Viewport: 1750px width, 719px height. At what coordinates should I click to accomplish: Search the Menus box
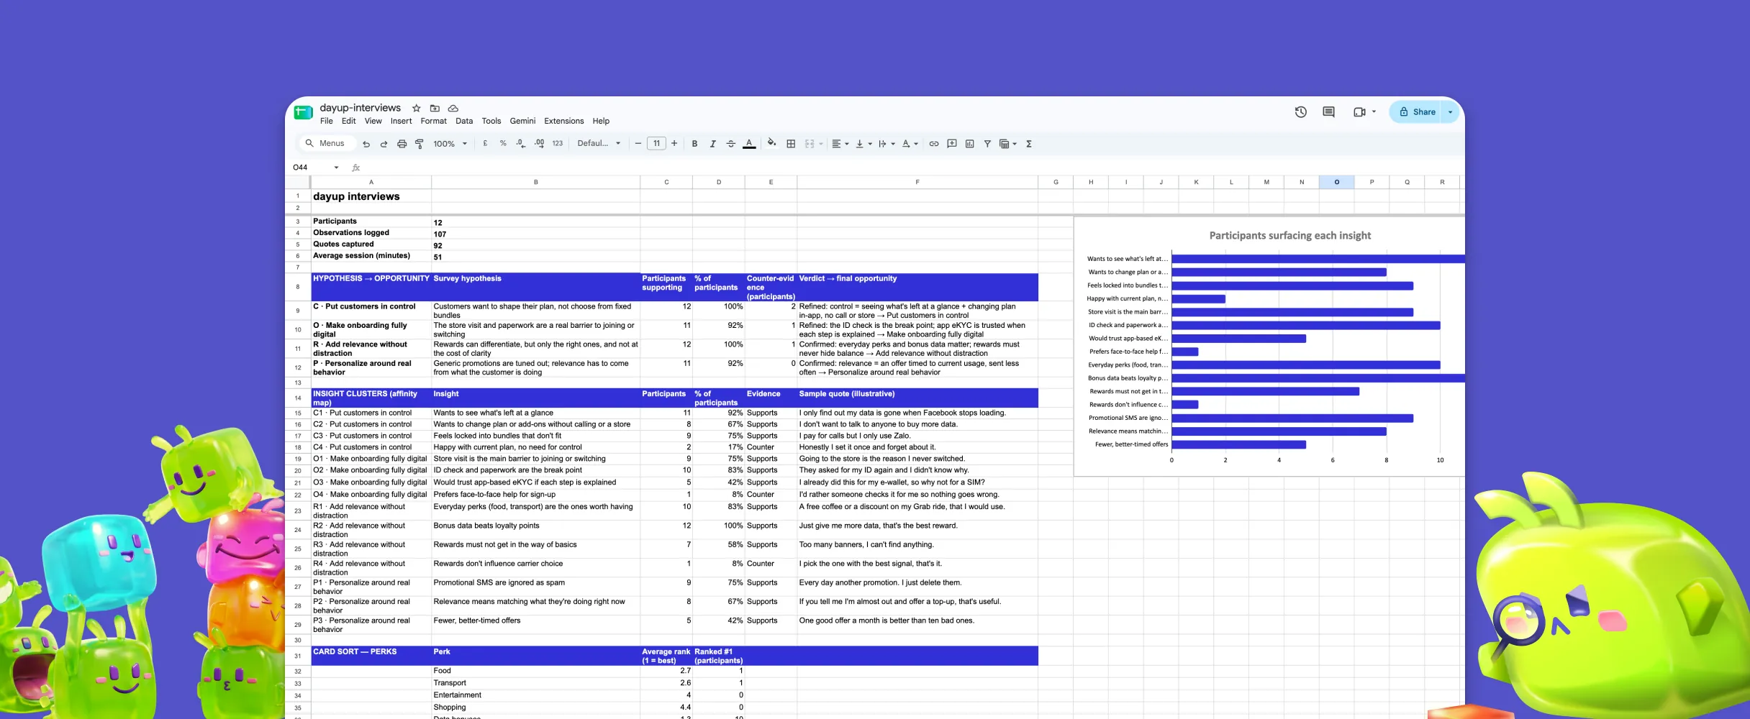pos(326,144)
